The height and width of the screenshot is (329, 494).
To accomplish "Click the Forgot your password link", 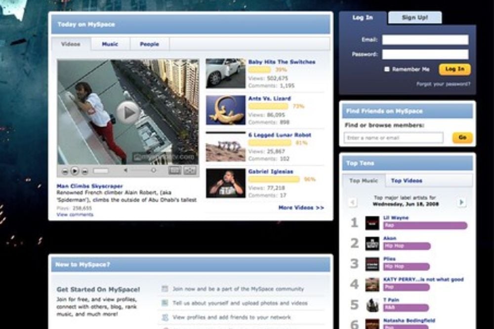I will [x=443, y=84].
